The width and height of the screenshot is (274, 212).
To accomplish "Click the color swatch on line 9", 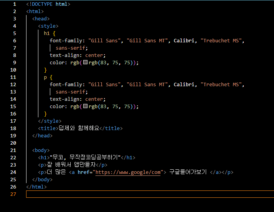I will (85, 62).
